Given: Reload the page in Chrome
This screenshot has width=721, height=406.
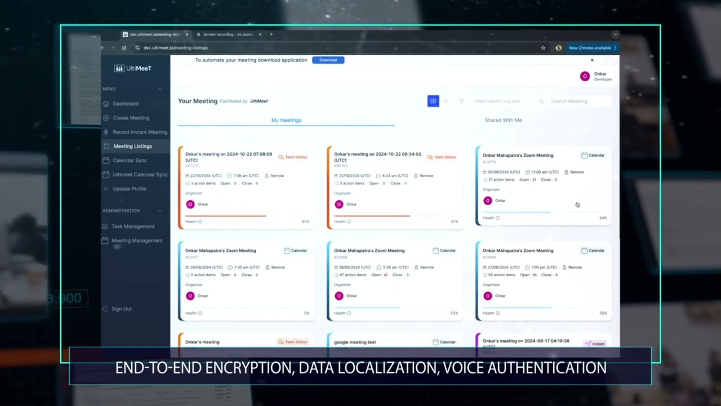Looking at the screenshot, I should click(124, 48).
